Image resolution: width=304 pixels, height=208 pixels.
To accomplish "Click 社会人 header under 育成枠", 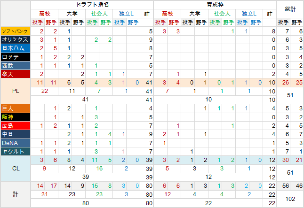I will 222,14.
